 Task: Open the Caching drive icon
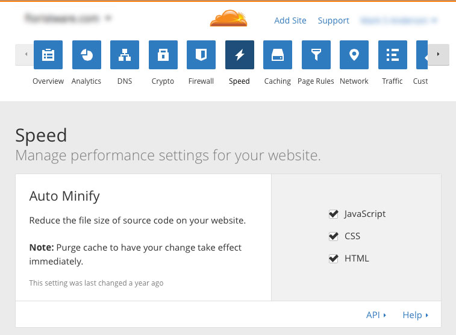[278, 55]
